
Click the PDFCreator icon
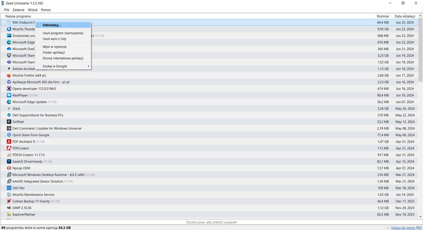click(x=9, y=148)
